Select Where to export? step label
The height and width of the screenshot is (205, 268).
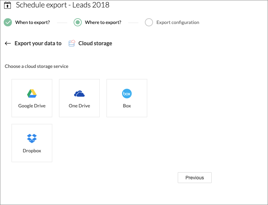(x=103, y=22)
